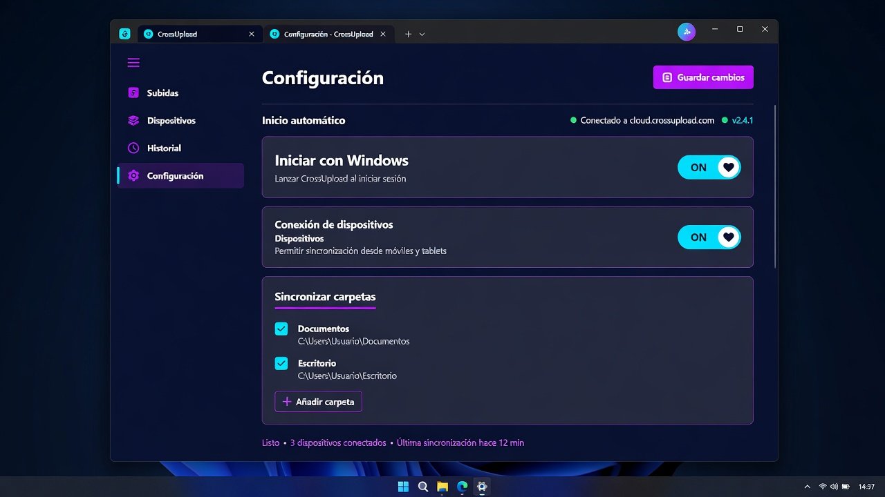Uncheck the Escritorio folder checkbox
Viewport: 885px width, 497px height.
281,363
